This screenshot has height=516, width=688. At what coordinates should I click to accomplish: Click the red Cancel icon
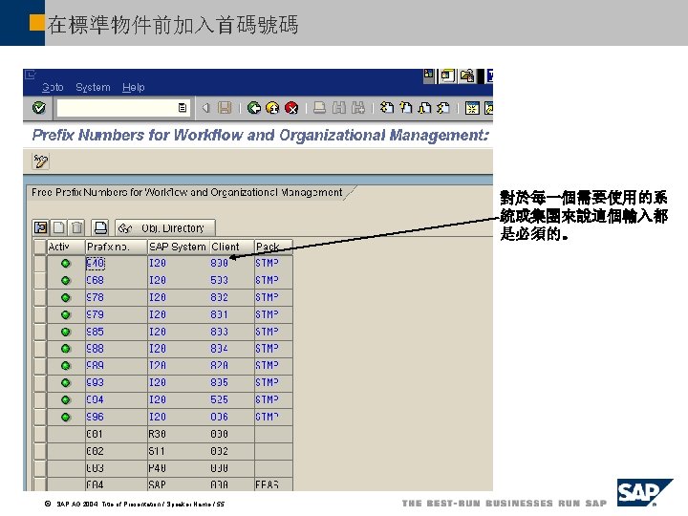coord(291,107)
